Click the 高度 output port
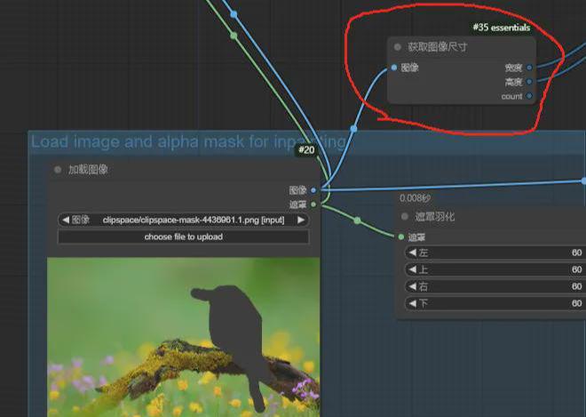586x417 pixels. [529, 82]
